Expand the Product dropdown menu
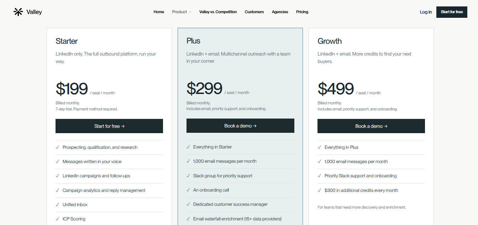 (x=182, y=12)
